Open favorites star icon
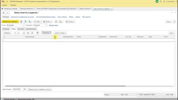This screenshot has width=178, height=100. click(164, 1)
